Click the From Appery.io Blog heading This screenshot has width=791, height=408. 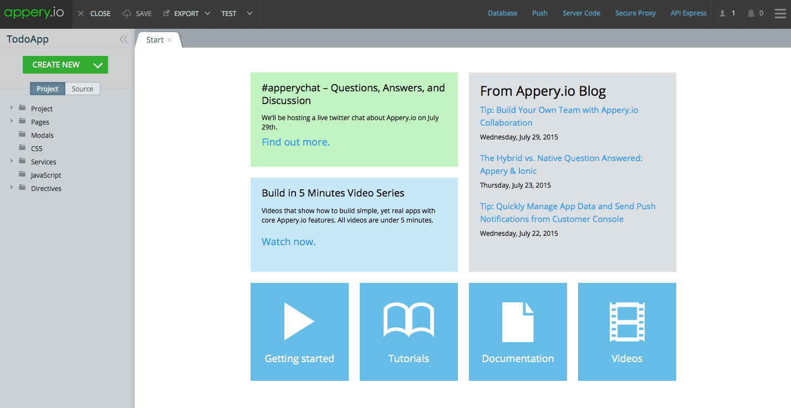click(543, 91)
